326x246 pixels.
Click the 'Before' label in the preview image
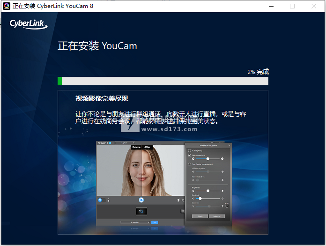coord(136,147)
